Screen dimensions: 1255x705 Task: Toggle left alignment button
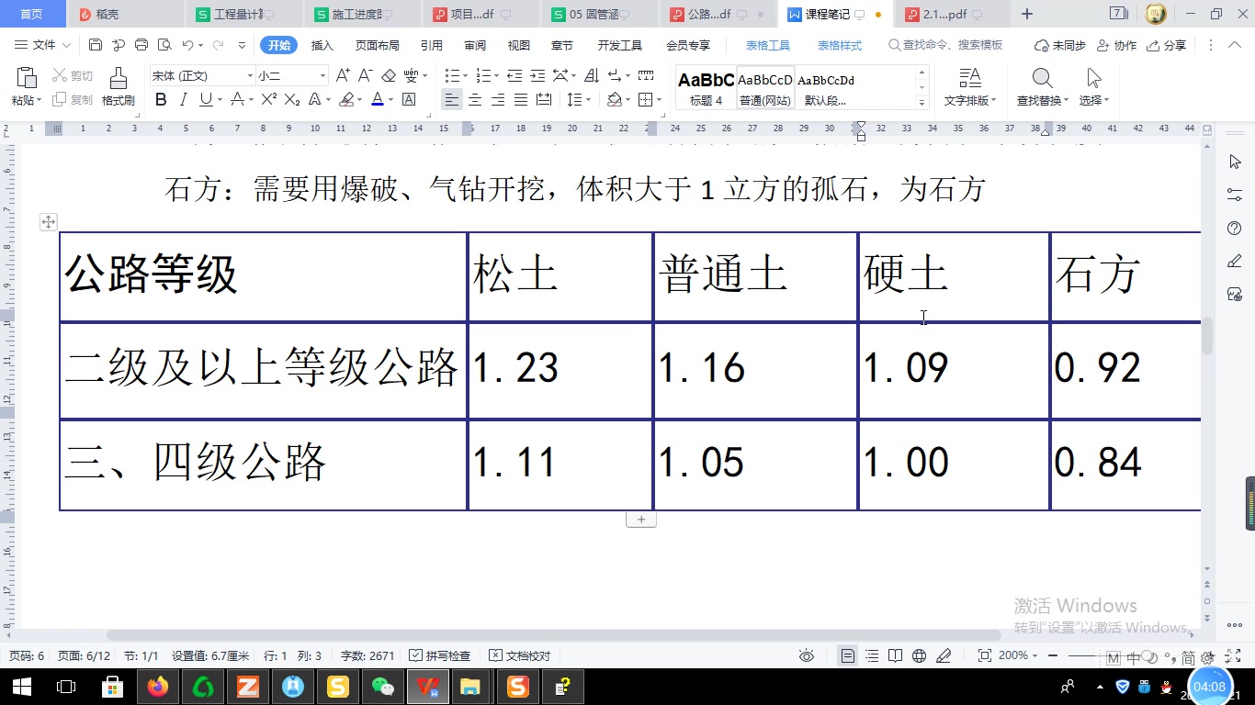(452, 100)
